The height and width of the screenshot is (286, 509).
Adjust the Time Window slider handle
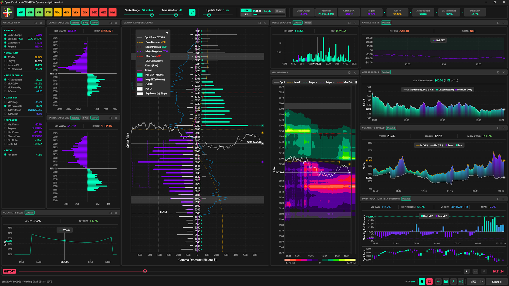[x=176, y=15]
